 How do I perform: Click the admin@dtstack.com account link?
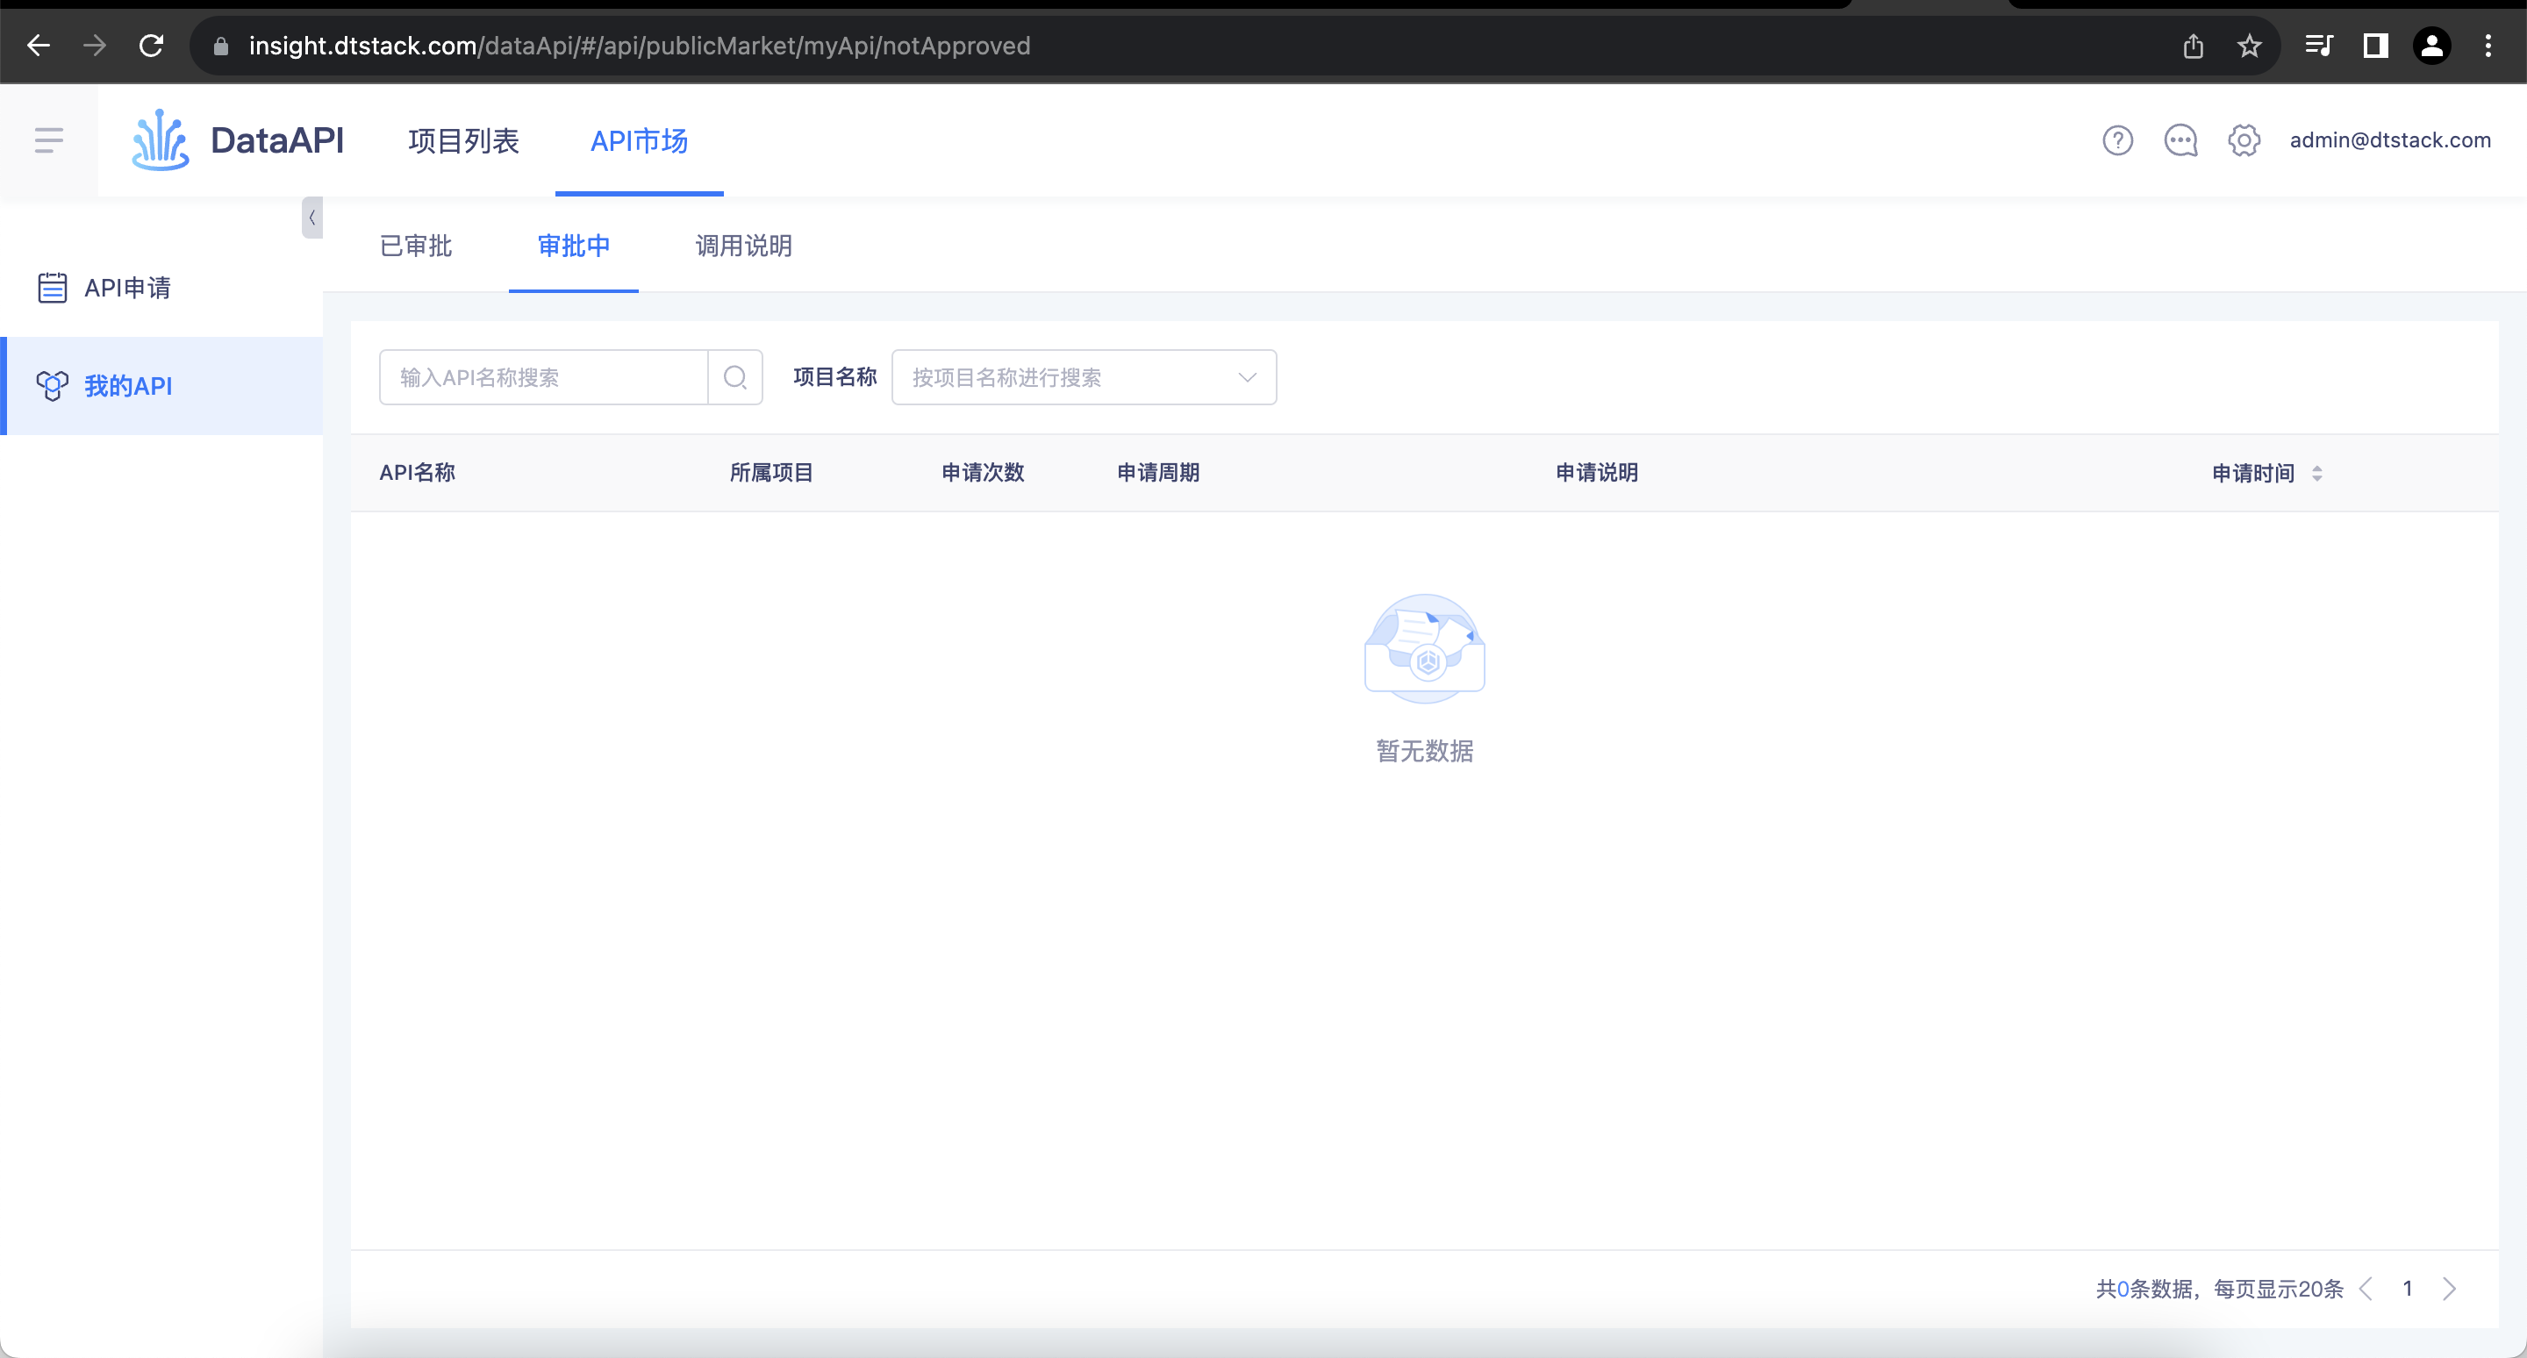[2389, 140]
